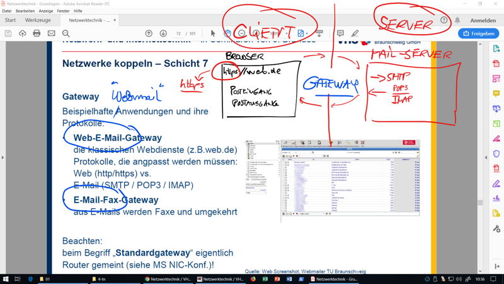504x284 pixels.
Task: Select the arrow selection tool
Action: (x=213, y=33)
